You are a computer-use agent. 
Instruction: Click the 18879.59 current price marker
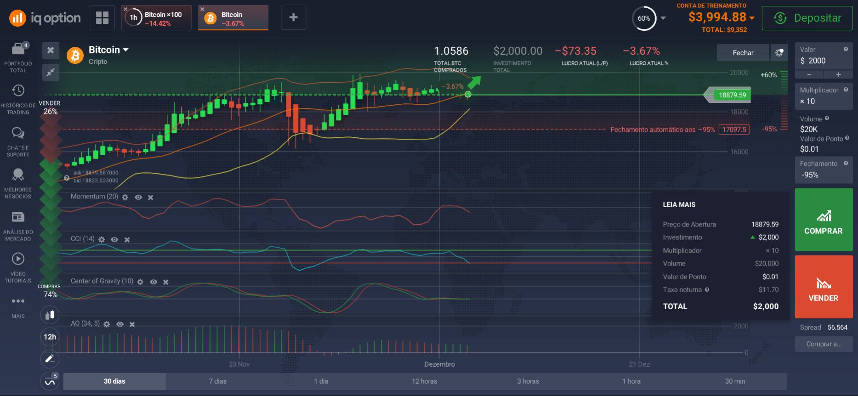[x=732, y=95]
